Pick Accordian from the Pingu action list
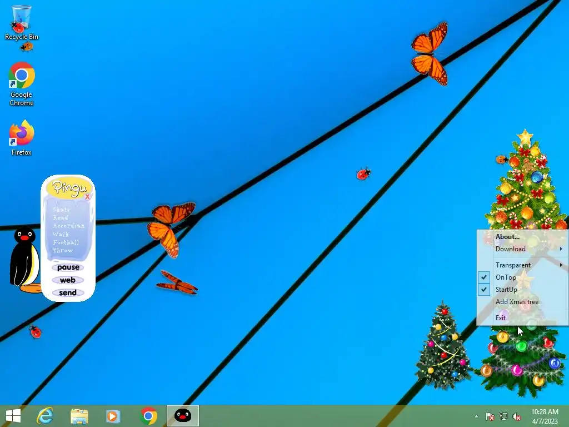569x427 pixels. pyautogui.click(x=68, y=226)
